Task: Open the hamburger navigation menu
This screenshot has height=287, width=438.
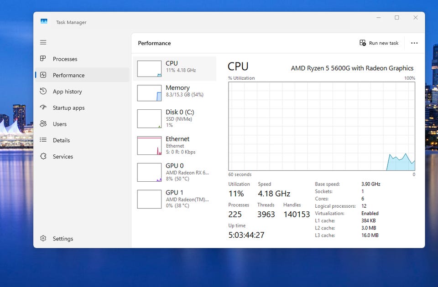Action: (x=43, y=42)
